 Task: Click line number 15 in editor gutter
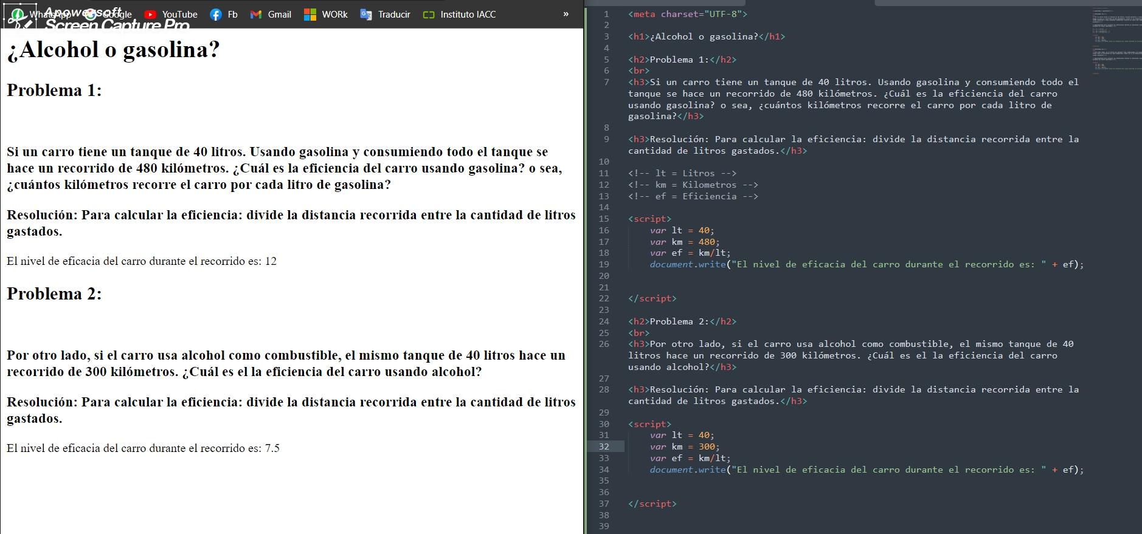tap(604, 219)
